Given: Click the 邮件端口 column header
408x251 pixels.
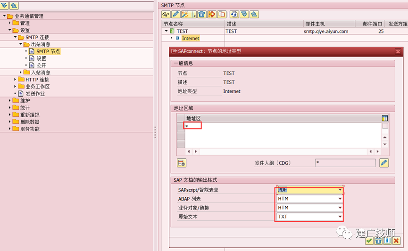Looking at the screenshot, I should 370,24.
